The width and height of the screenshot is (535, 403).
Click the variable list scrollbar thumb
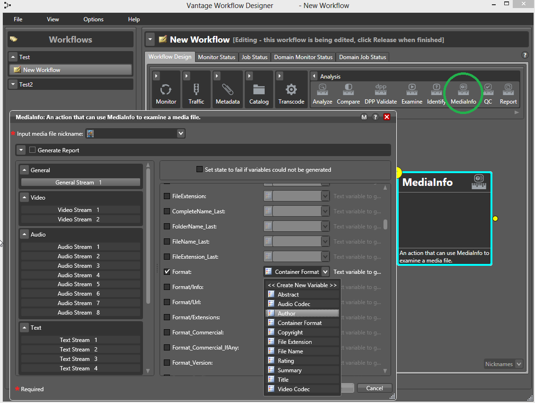[x=385, y=224]
